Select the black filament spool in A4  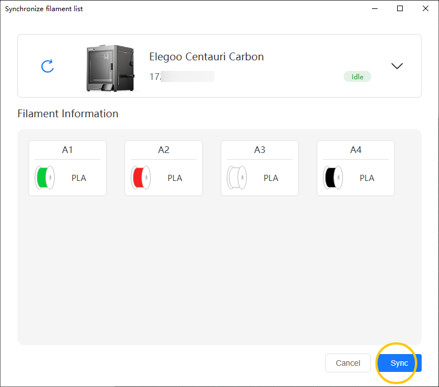pos(333,178)
